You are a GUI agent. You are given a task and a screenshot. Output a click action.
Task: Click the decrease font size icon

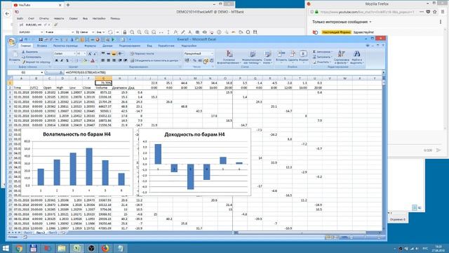(95, 53)
